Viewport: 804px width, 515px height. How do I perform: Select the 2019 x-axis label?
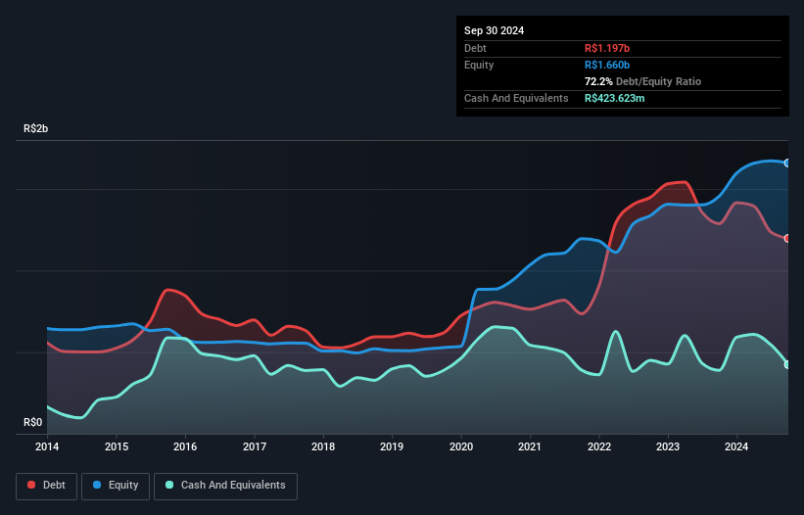click(392, 446)
